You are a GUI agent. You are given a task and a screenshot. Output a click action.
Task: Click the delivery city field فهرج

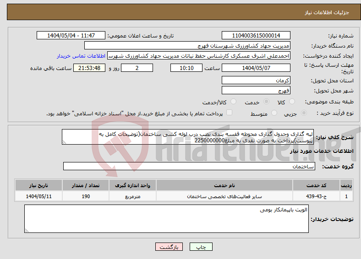pos(256,90)
